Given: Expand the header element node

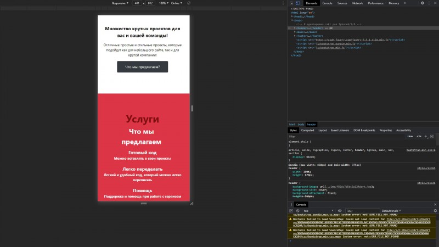Looking at the screenshot, I should [295, 28].
